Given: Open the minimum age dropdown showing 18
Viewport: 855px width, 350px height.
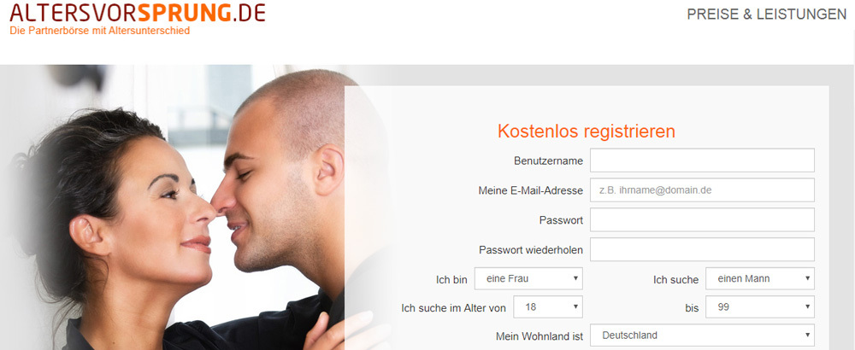Looking at the screenshot, I should click(x=548, y=307).
